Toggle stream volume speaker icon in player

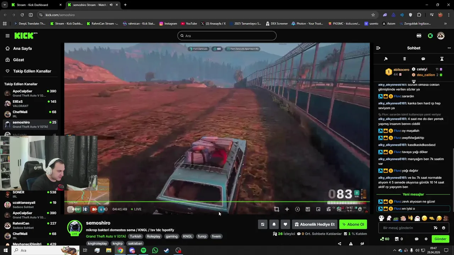pos(105,209)
